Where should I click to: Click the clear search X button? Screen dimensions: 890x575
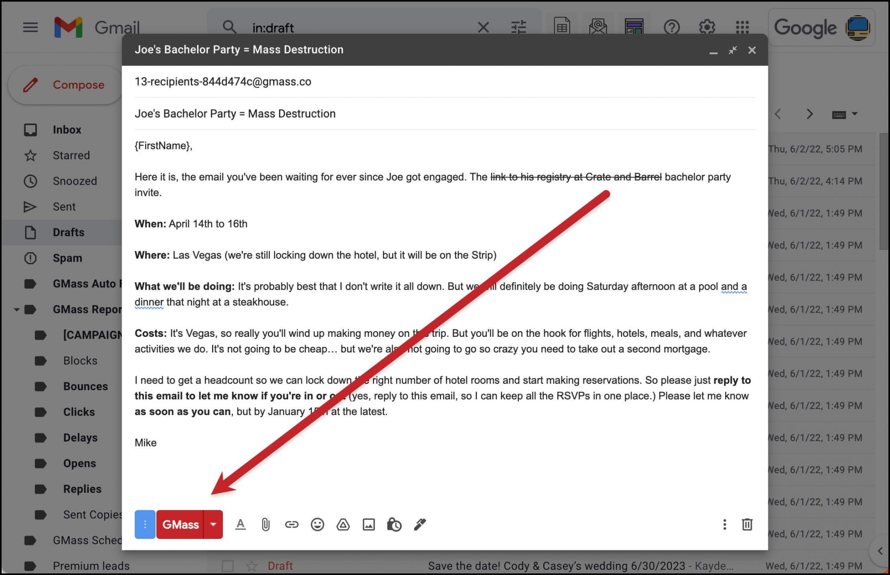tap(482, 27)
